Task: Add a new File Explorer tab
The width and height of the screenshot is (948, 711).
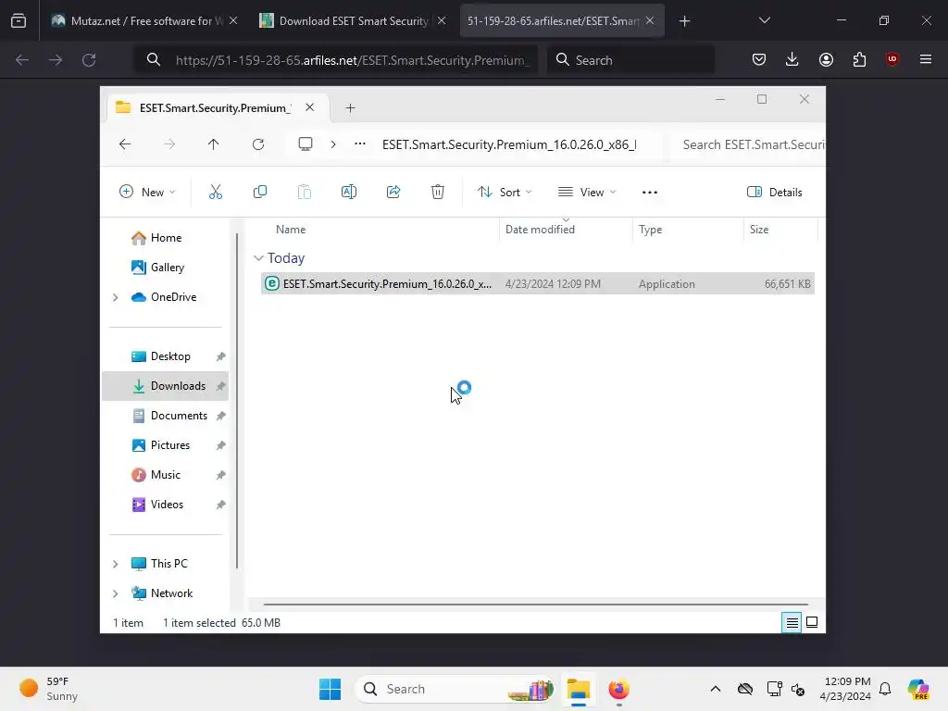Action: tap(350, 108)
